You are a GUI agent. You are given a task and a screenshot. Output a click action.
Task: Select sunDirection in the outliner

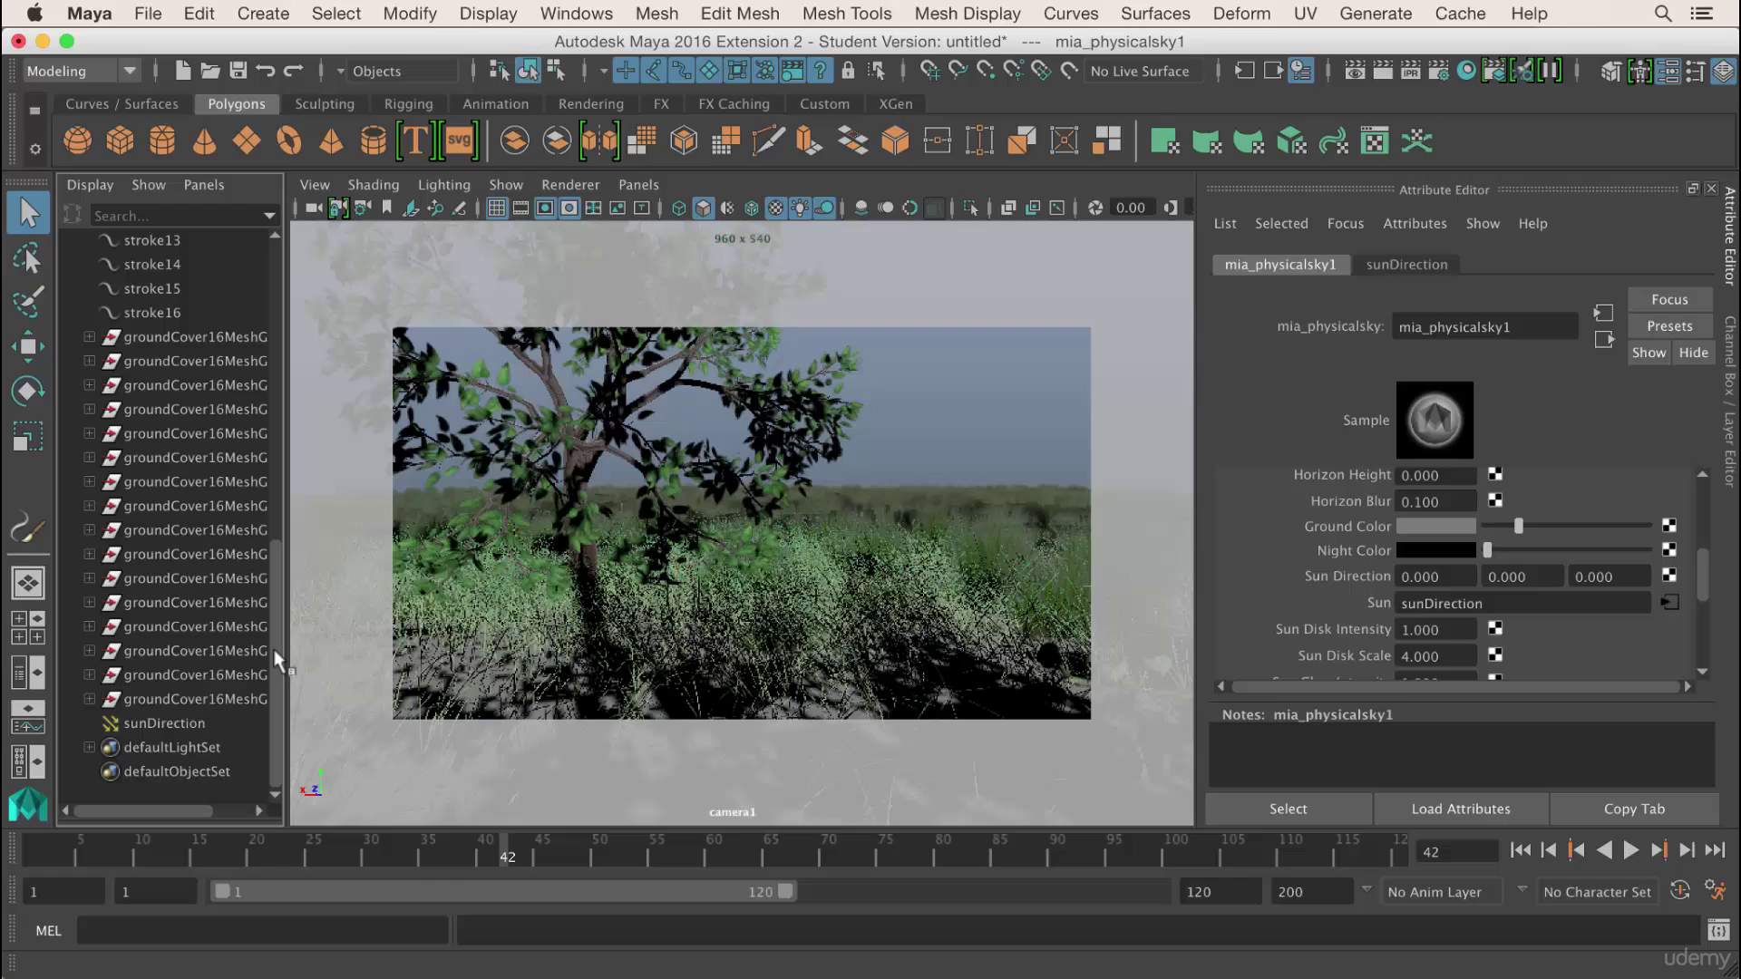click(x=164, y=723)
